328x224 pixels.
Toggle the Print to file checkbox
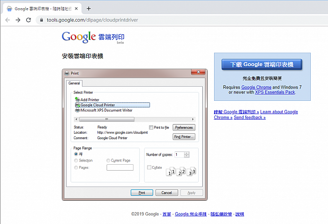pyautogui.click(x=151, y=127)
